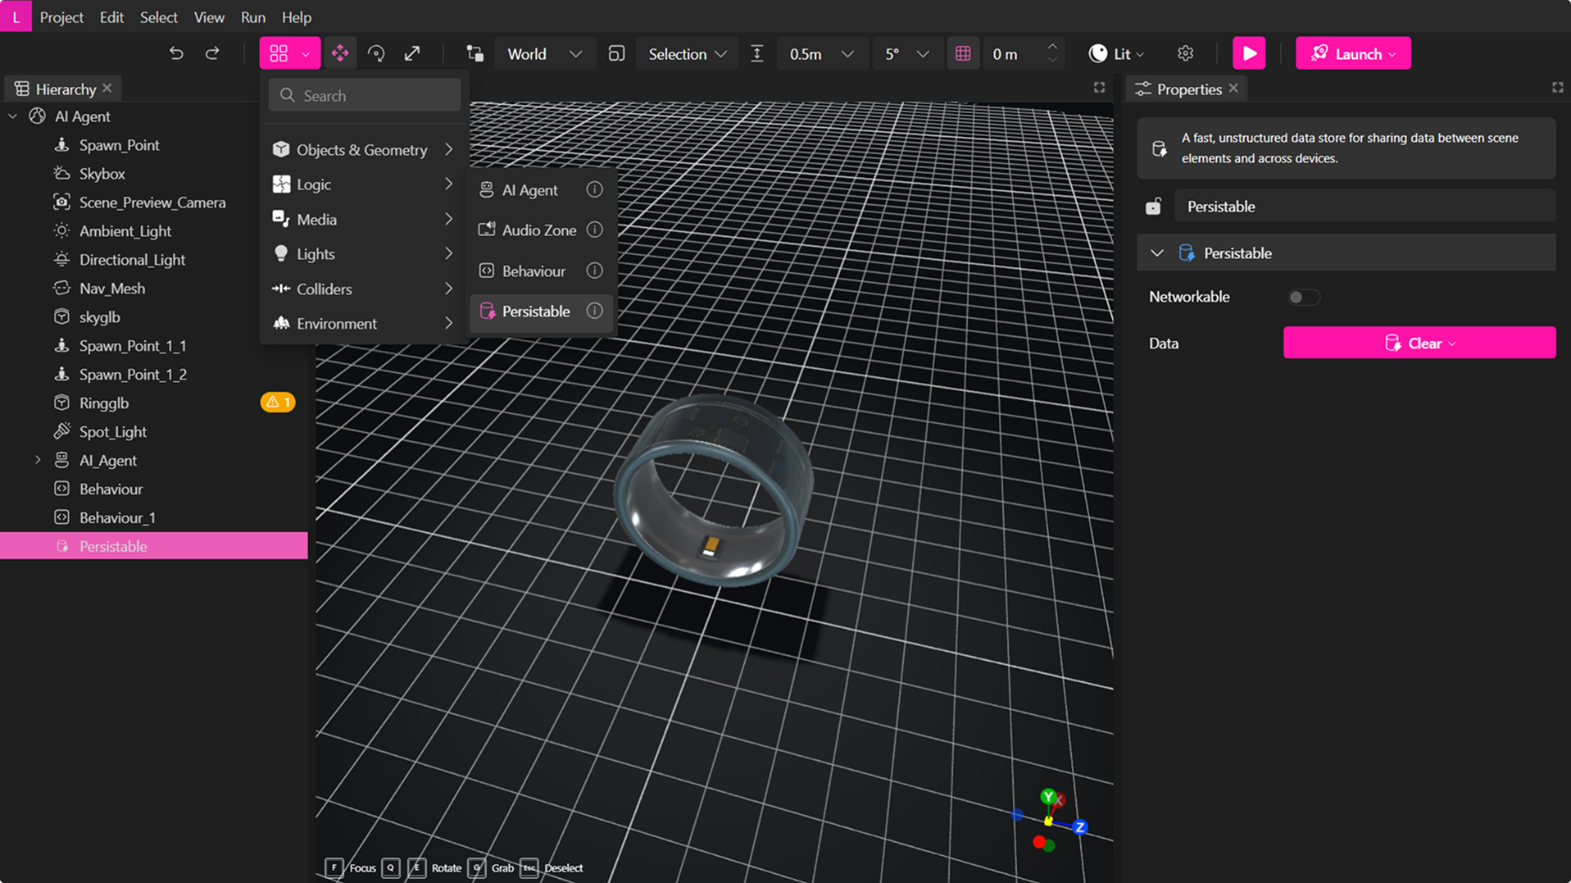
Task: Select the Rotate tool
Action: 376,52
